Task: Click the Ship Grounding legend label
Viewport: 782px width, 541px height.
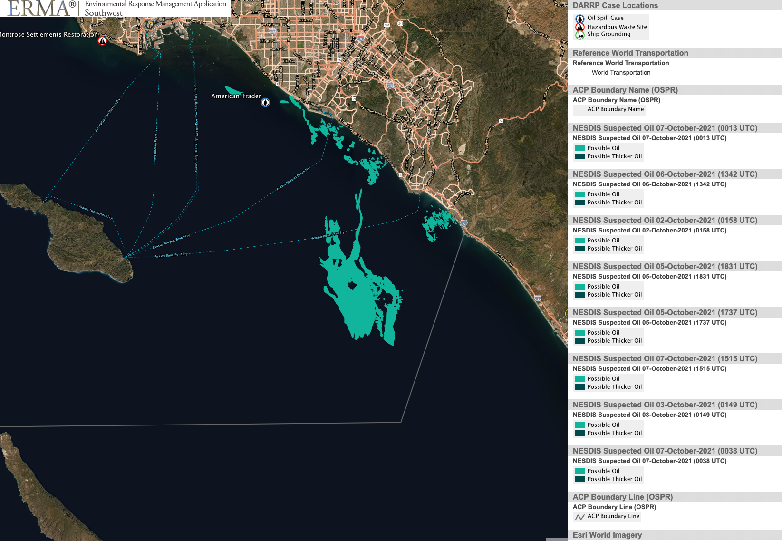Action: (x=608, y=34)
